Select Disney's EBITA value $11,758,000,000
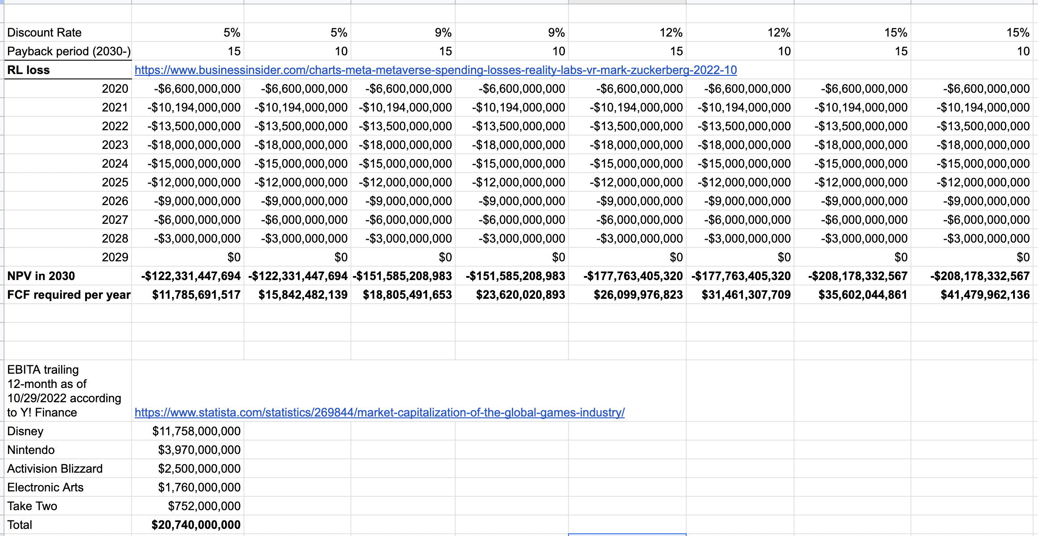 (x=188, y=431)
